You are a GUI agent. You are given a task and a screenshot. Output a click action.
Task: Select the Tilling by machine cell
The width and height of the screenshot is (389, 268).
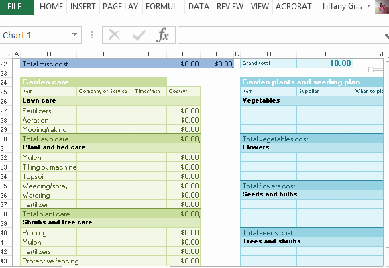point(48,167)
